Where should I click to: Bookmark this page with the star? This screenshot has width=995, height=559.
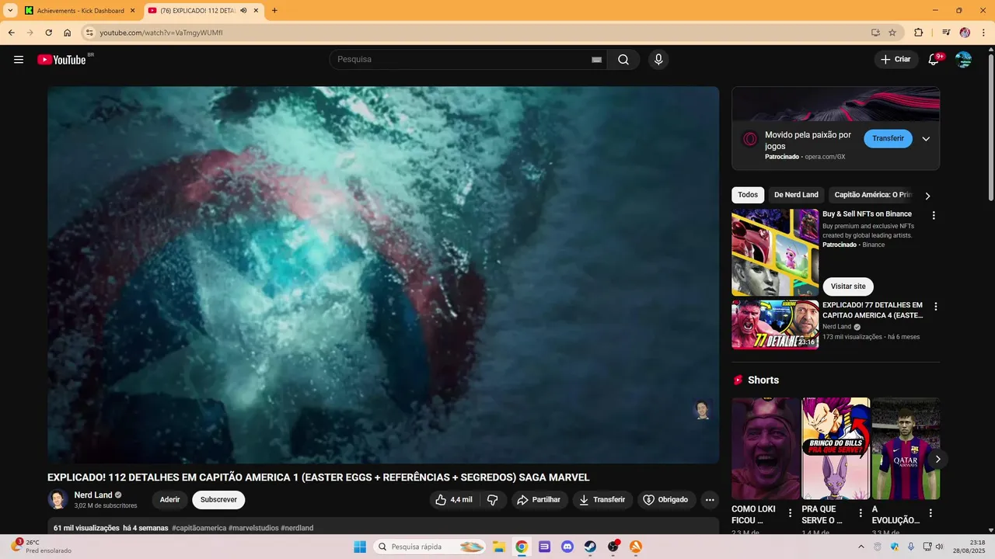[892, 33]
